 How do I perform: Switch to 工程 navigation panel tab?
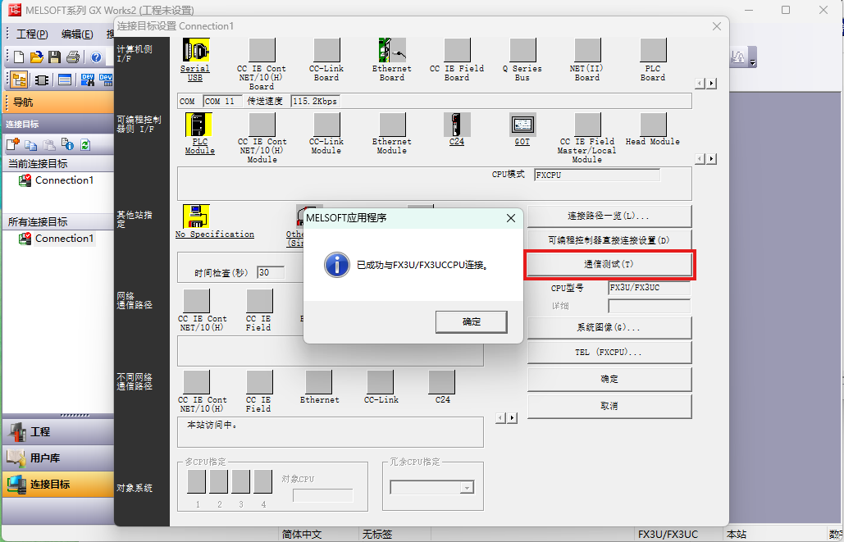tap(58, 431)
